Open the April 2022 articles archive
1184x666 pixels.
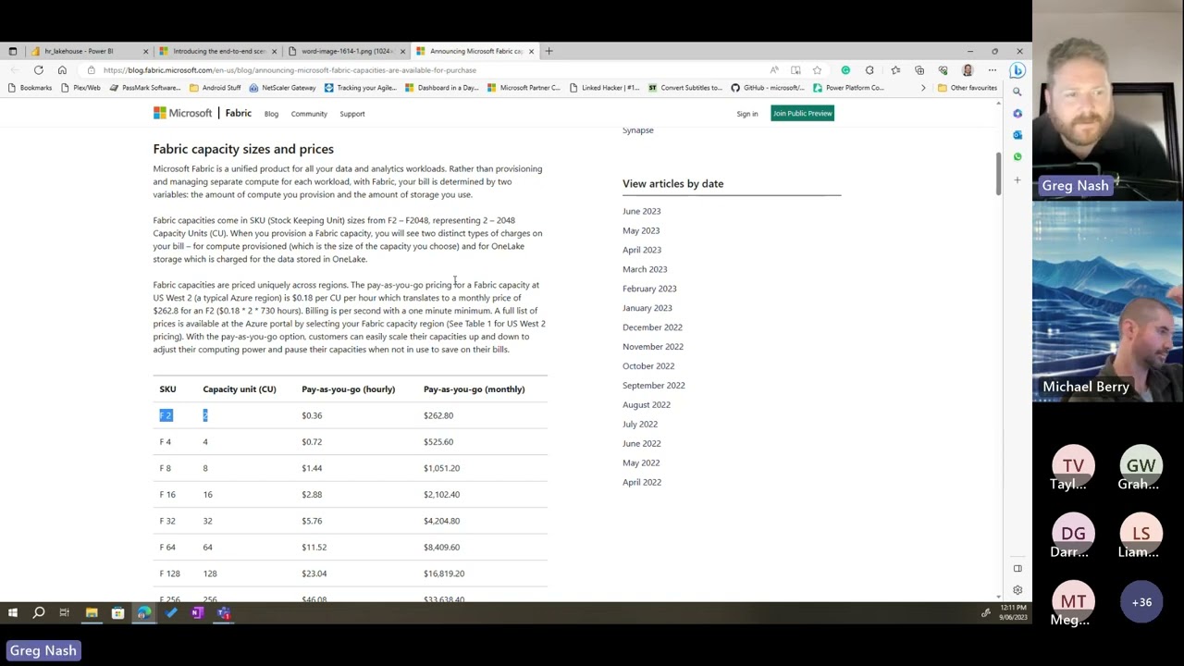(642, 482)
